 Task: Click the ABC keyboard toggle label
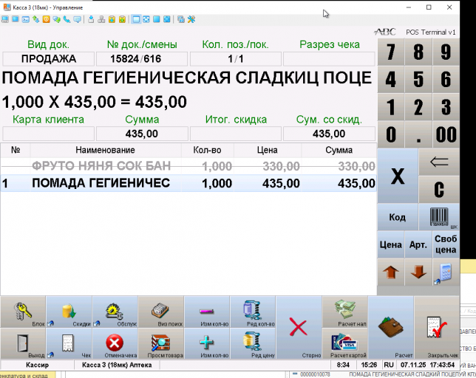(385, 32)
